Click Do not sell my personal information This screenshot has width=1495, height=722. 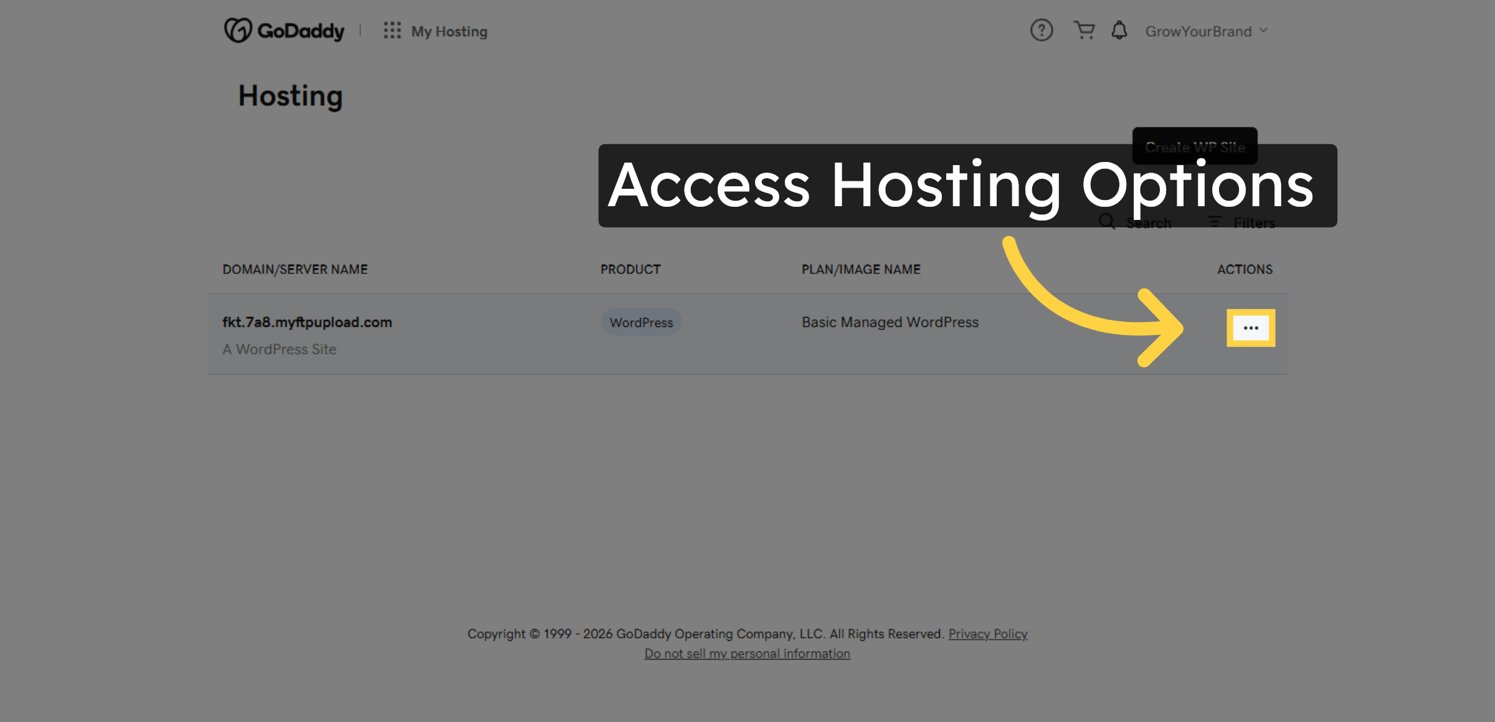(x=746, y=653)
